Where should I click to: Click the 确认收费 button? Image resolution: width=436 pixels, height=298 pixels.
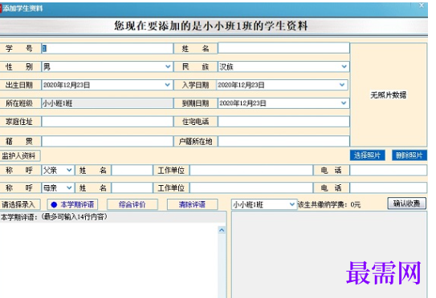(x=407, y=203)
